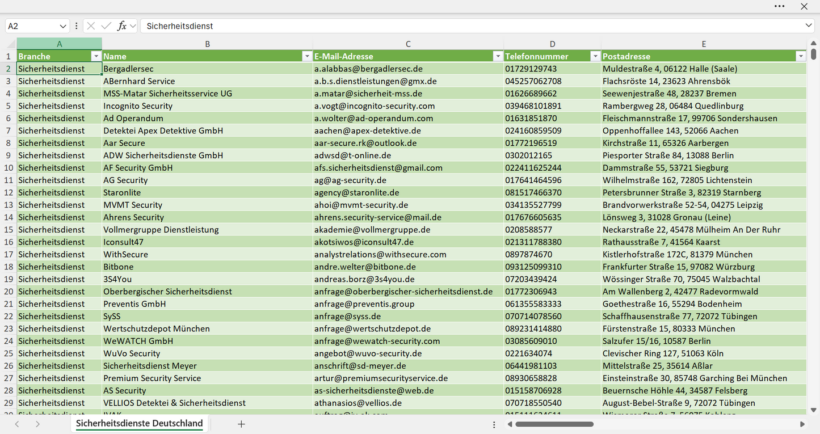Expand the Name Box dropdown arrow
Viewport: 820px width, 434px height.
[x=63, y=26]
